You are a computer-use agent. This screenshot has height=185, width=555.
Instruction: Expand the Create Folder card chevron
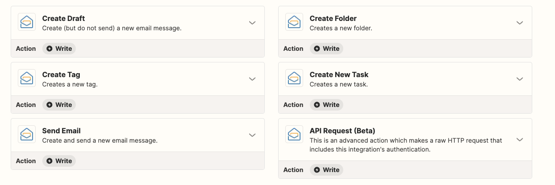520,23
